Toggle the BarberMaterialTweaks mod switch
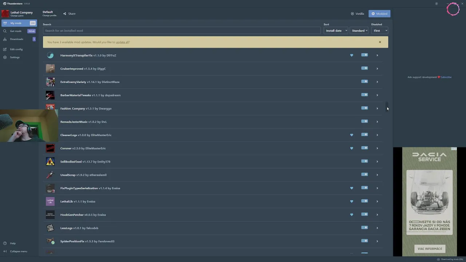This screenshot has width=466, height=262. (x=364, y=95)
